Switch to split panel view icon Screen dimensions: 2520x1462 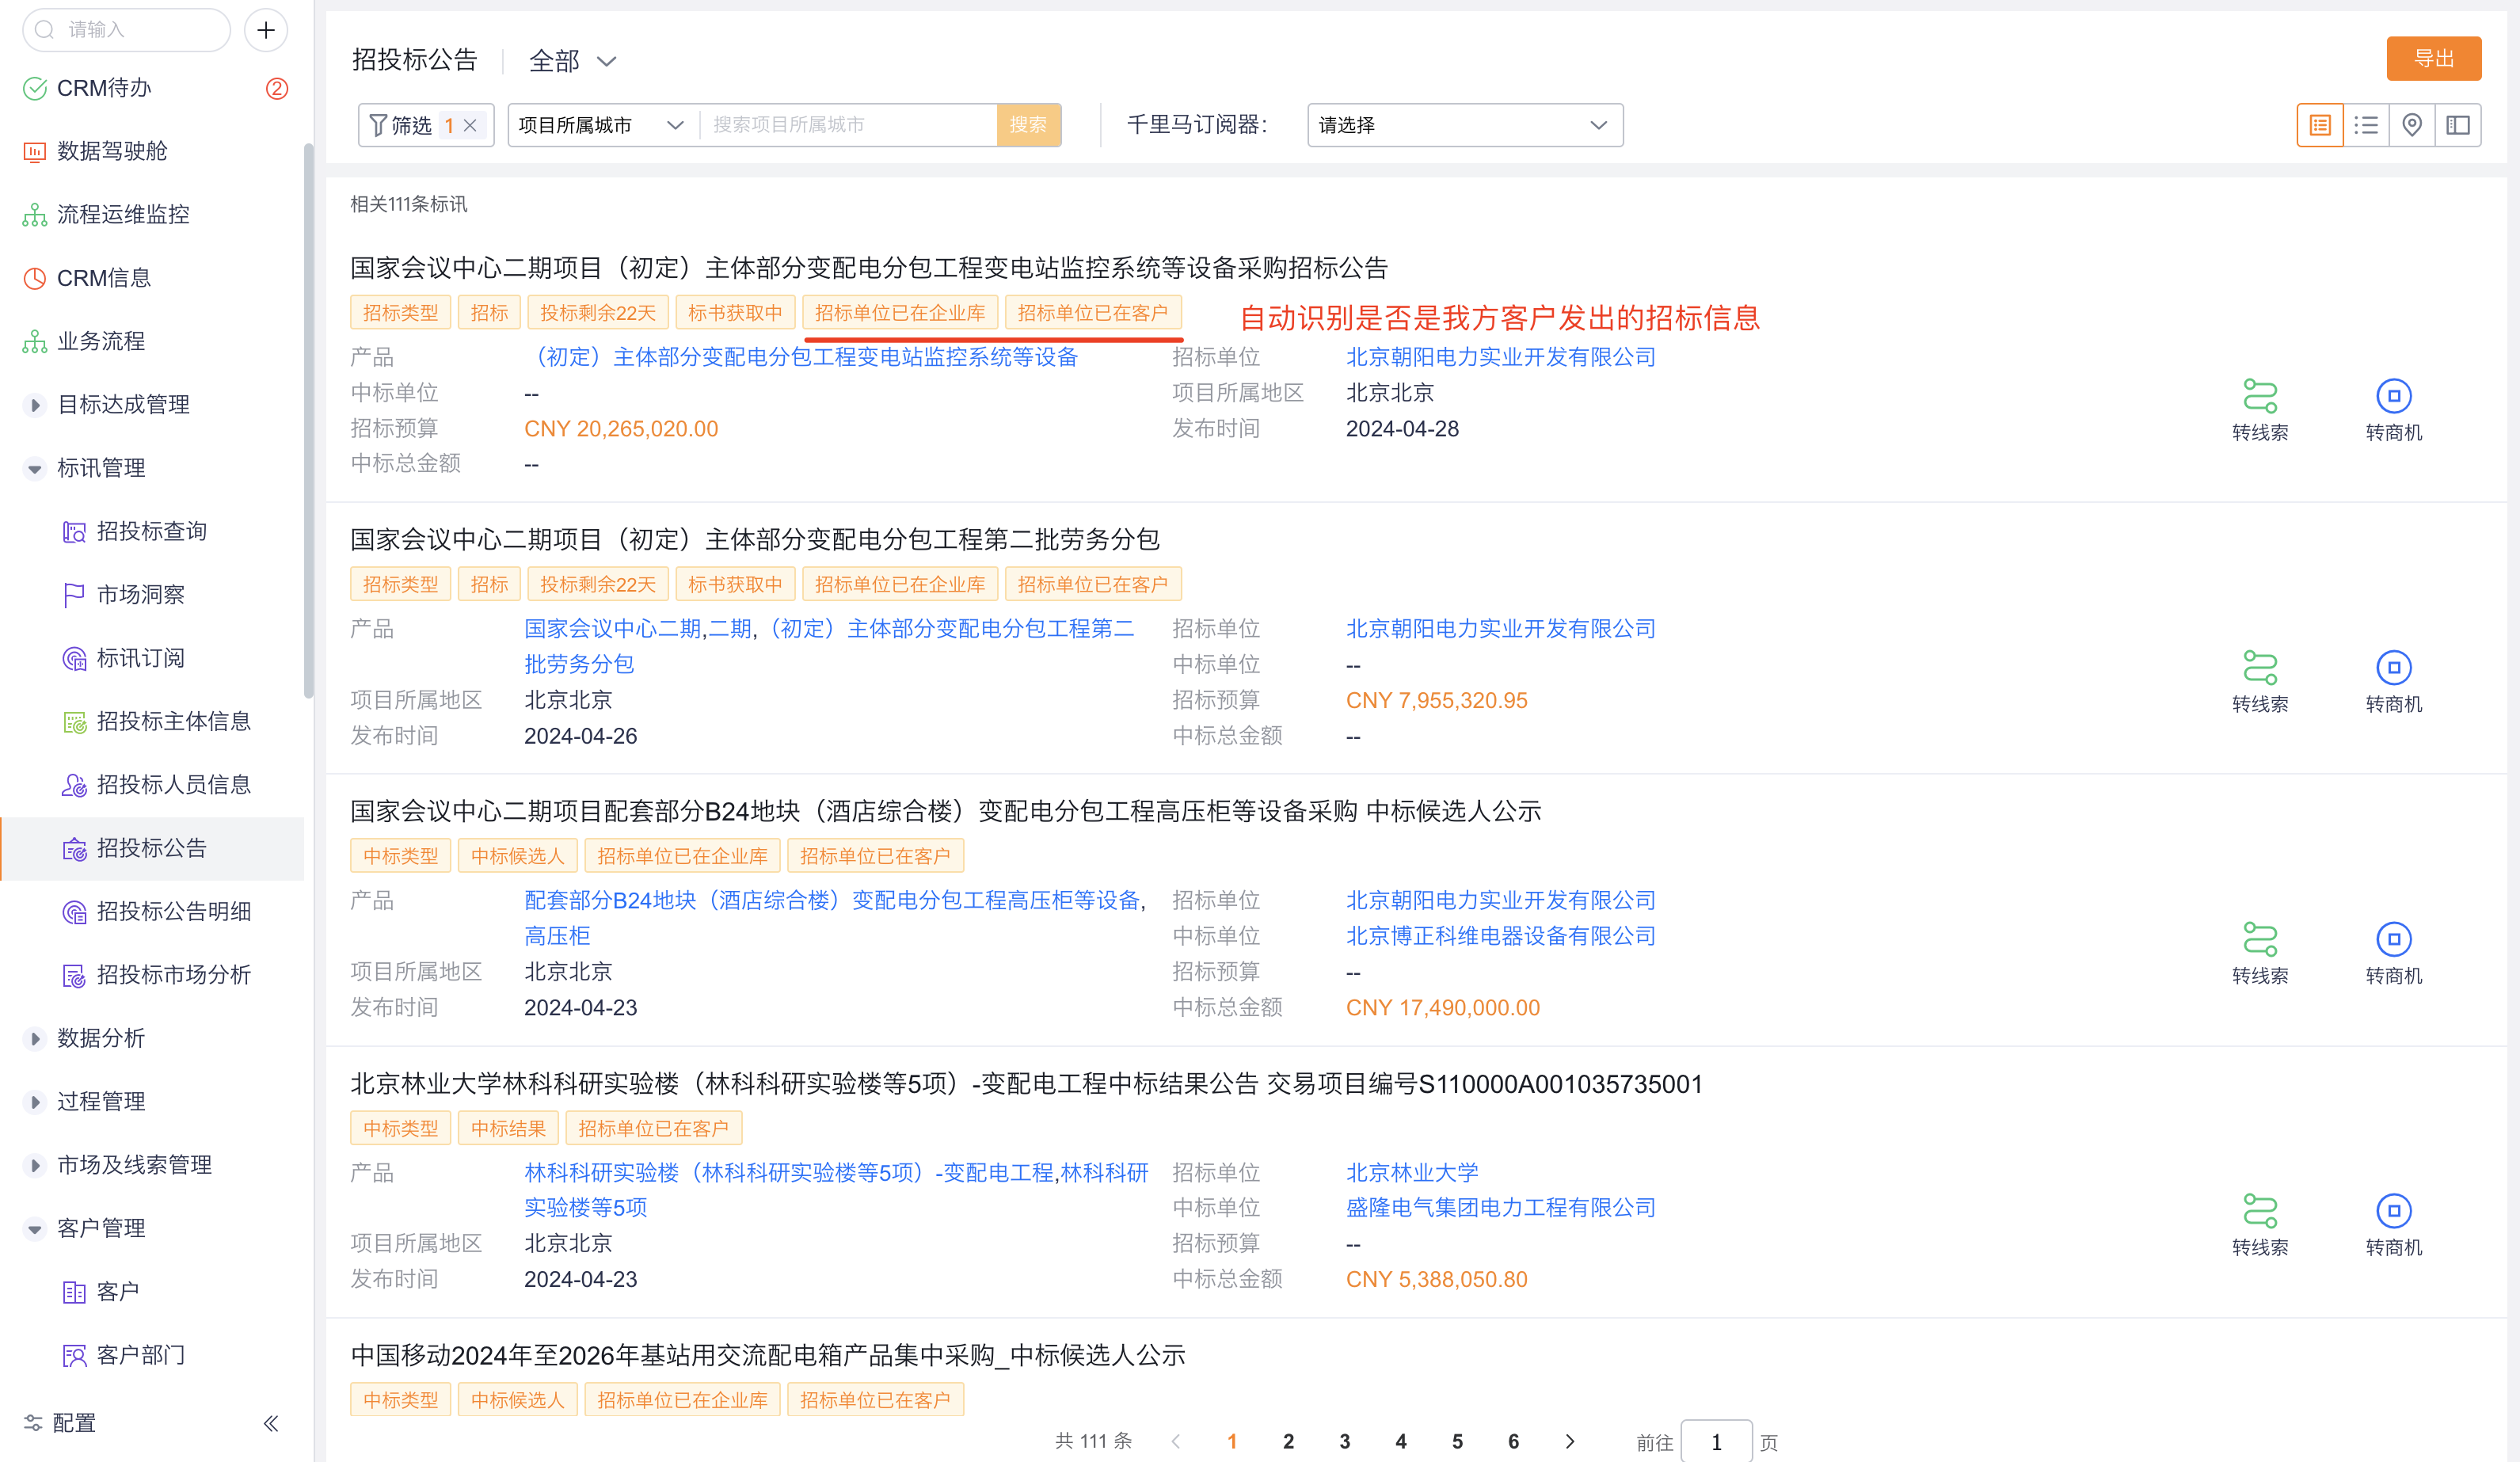[2458, 125]
